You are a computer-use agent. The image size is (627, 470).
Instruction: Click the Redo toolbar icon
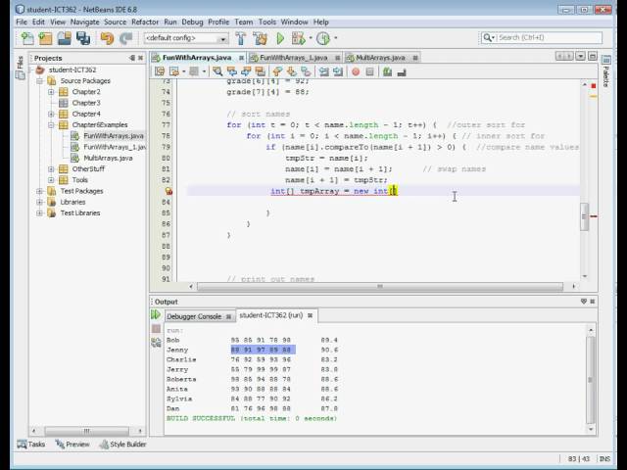click(x=125, y=38)
